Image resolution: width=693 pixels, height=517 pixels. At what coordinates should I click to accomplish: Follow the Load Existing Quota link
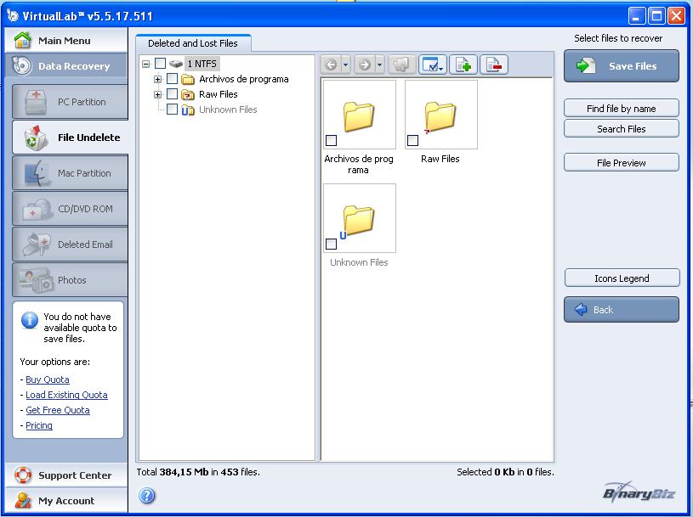tap(66, 395)
